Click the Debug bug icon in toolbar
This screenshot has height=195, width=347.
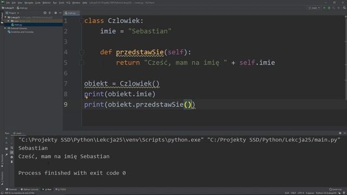tap(329, 8)
